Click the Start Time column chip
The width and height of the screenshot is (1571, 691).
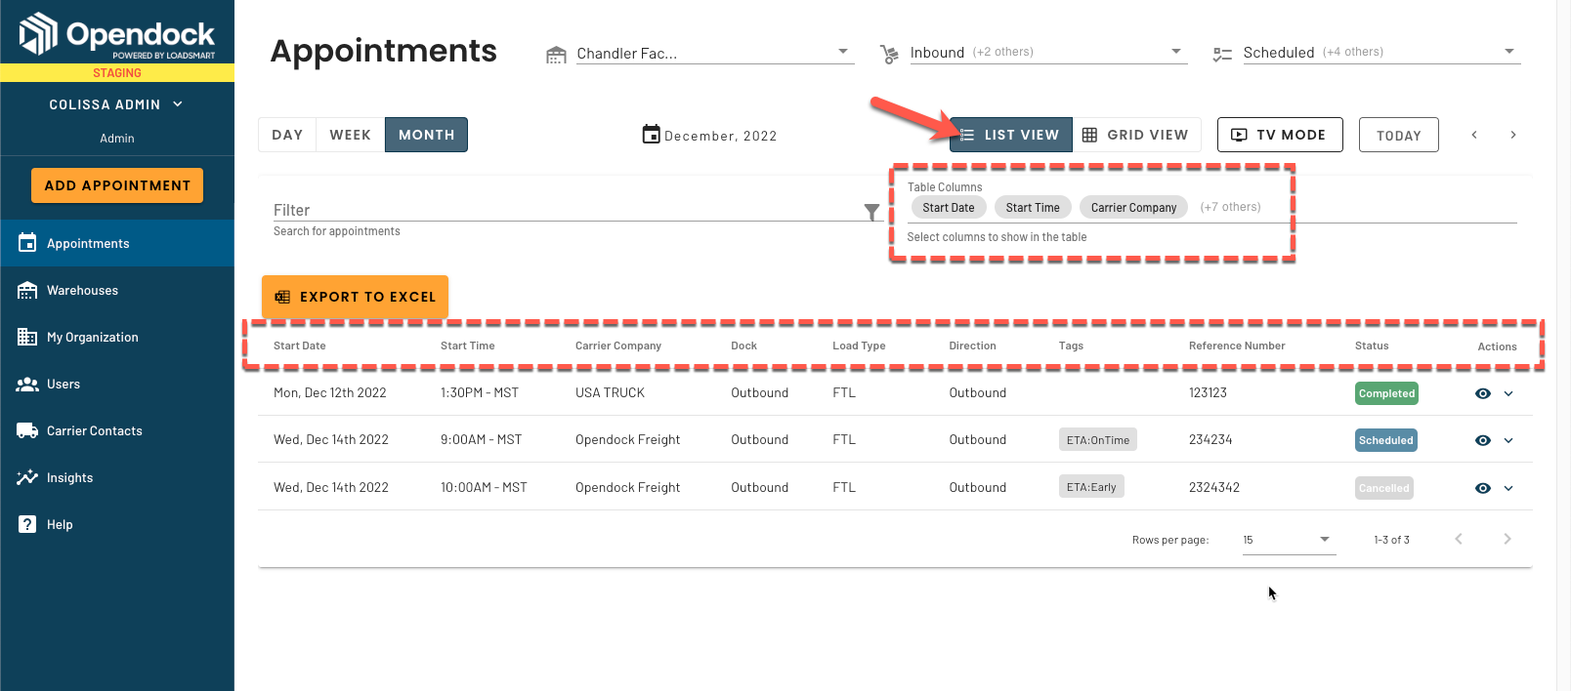1033,207
